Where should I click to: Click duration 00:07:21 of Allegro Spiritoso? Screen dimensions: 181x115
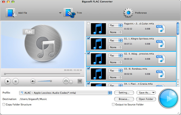point(128,44)
